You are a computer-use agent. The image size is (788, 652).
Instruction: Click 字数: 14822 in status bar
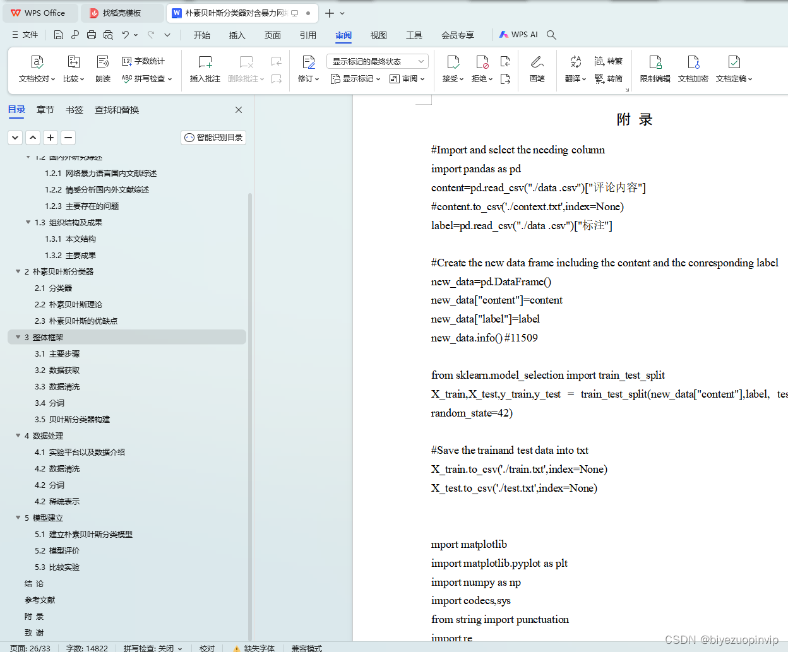point(87,648)
